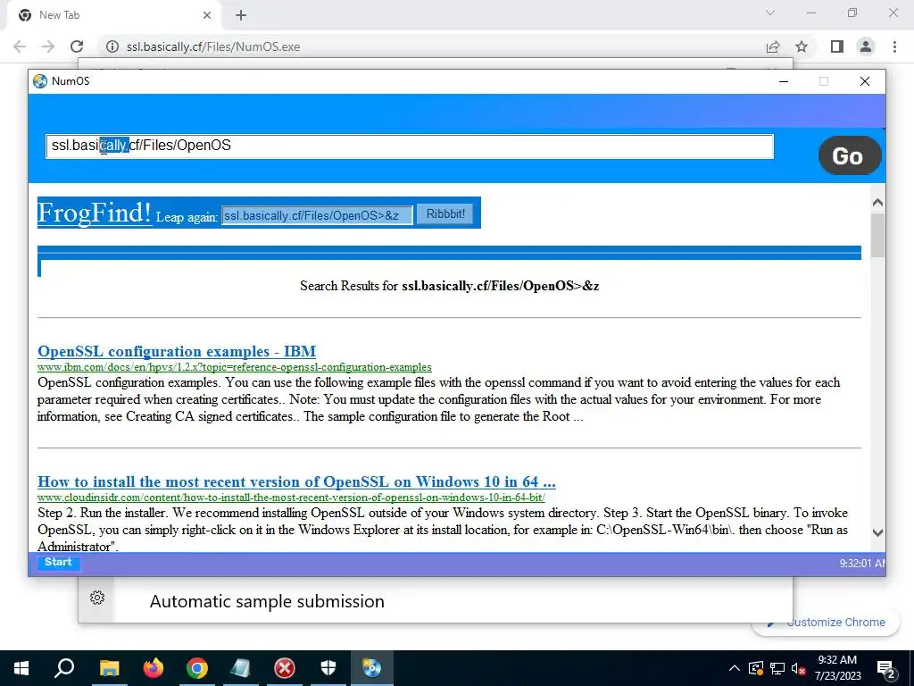Open How to install OpenSSL on Windows 10 link
Screen dimensions: 914x686
(296, 481)
